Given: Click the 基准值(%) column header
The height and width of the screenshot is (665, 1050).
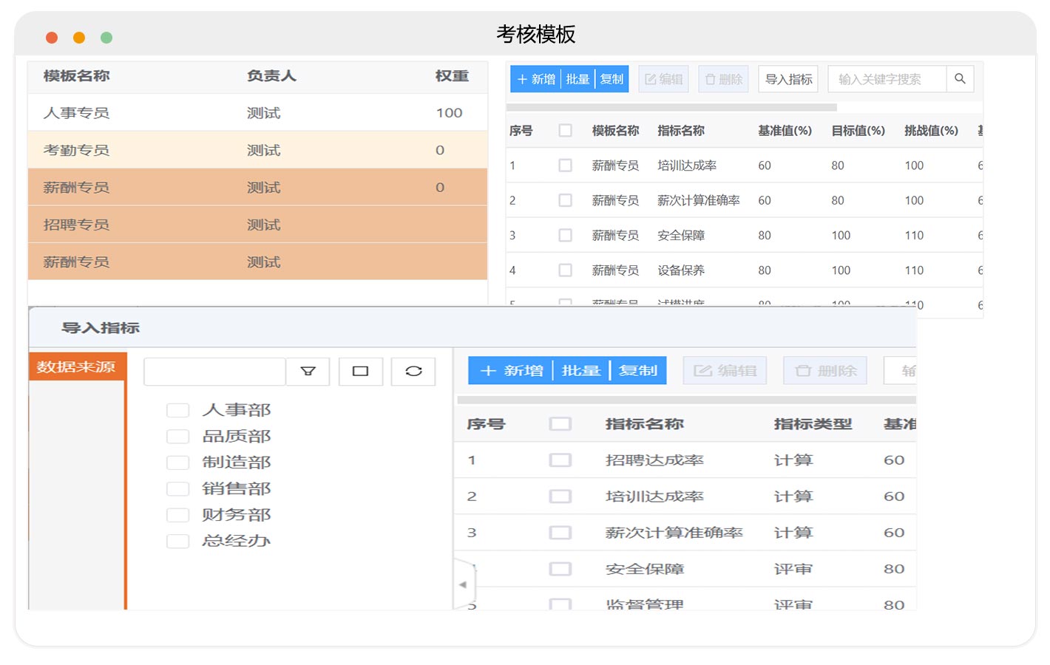Looking at the screenshot, I should tap(785, 131).
